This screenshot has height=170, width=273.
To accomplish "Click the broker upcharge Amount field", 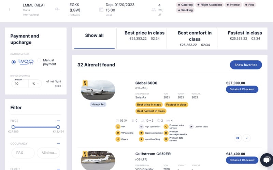I will click(x=20, y=84).
